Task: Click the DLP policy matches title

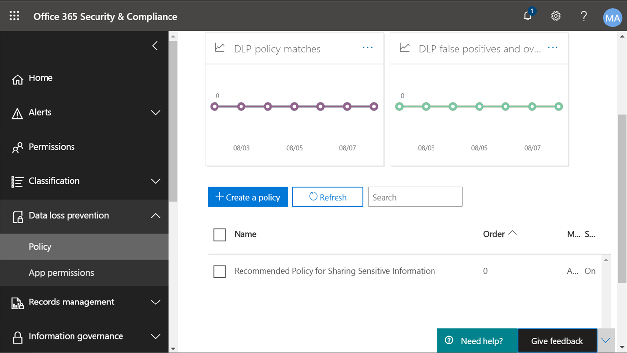Action: (x=277, y=49)
